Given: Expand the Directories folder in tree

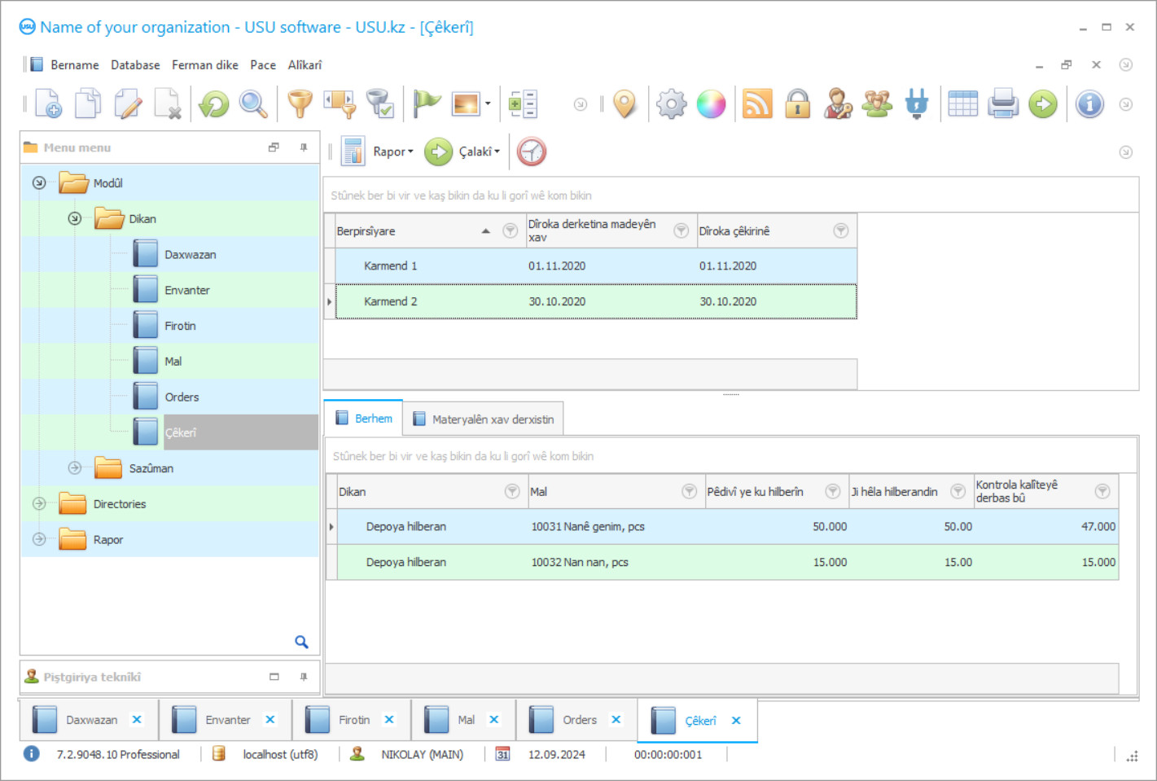Looking at the screenshot, I should tap(39, 504).
